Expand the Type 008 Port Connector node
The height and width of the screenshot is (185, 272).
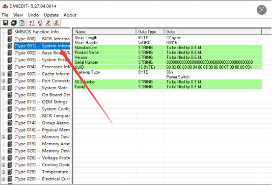click(x=3, y=81)
